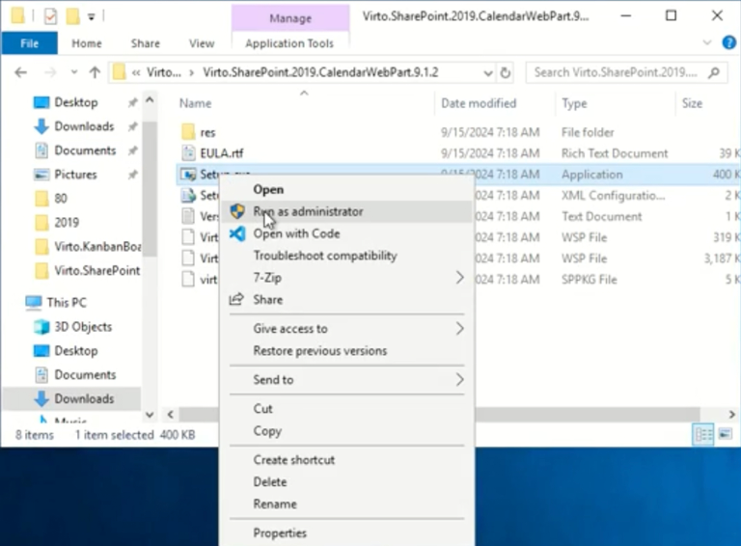The width and height of the screenshot is (741, 546).
Task: Click the folder icon in address bar
Action: 120,72
